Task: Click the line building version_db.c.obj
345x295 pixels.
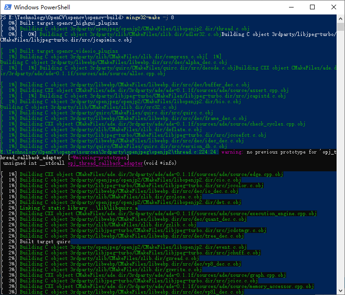Action: pos(114,146)
